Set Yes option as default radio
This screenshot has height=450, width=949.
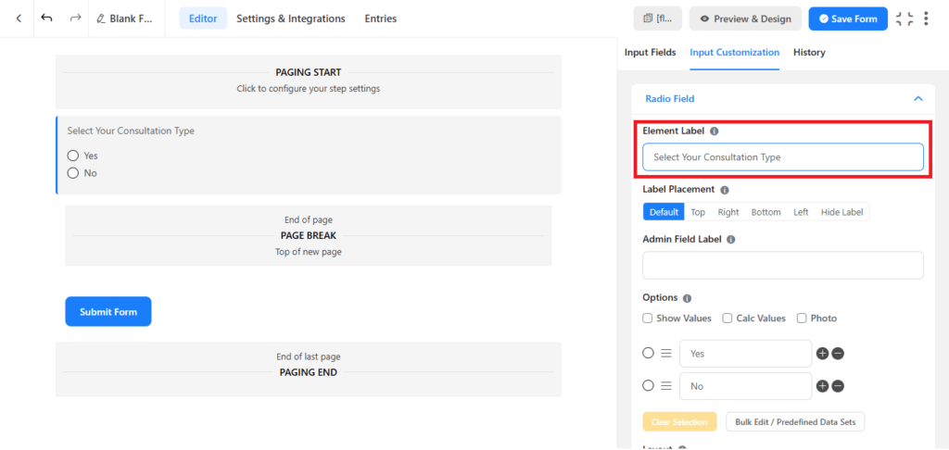[648, 353]
